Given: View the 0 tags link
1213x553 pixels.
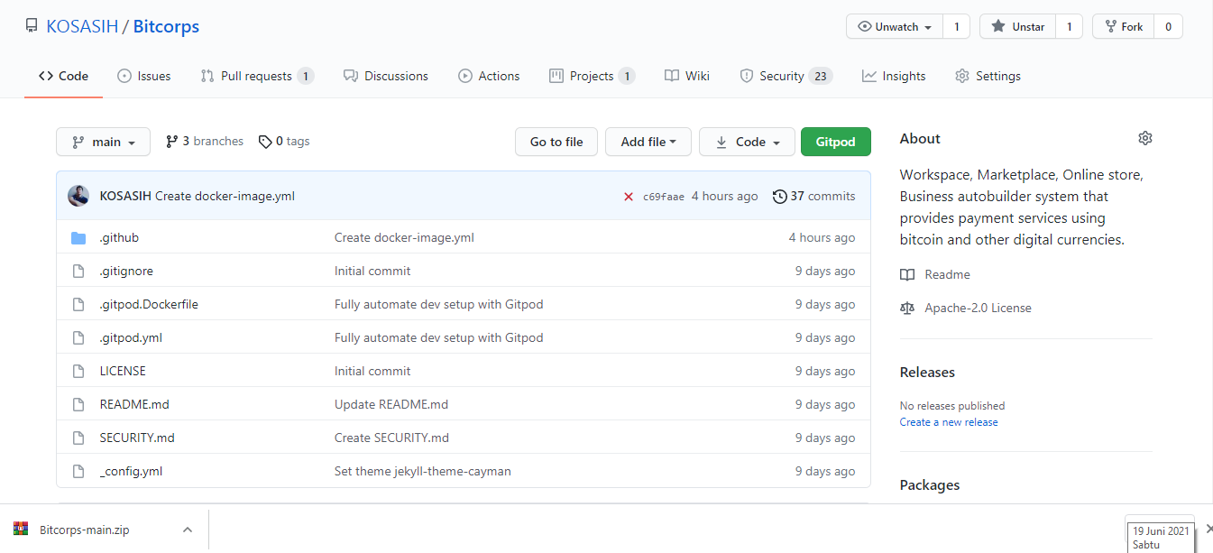Looking at the screenshot, I should 284,141.
